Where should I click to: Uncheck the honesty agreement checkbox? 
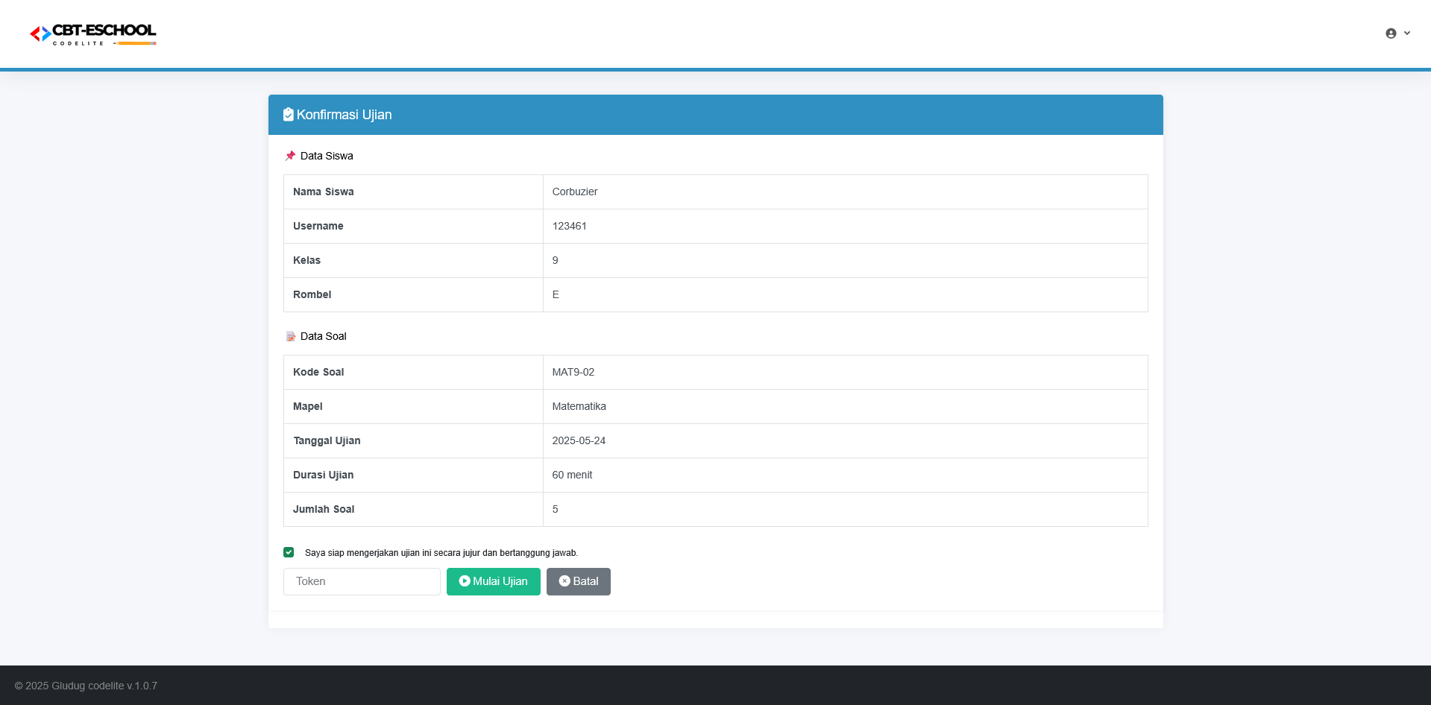[289, 552]
